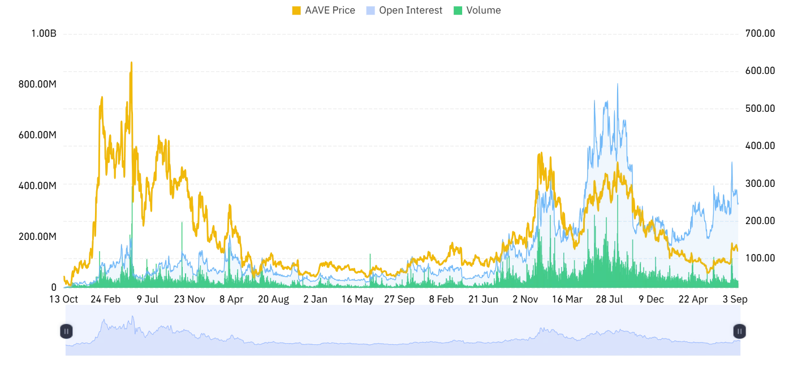This screenshot has height=381, width=793.
Task: Click the '8 Apr' date label
Action: (x=231, y=299)
